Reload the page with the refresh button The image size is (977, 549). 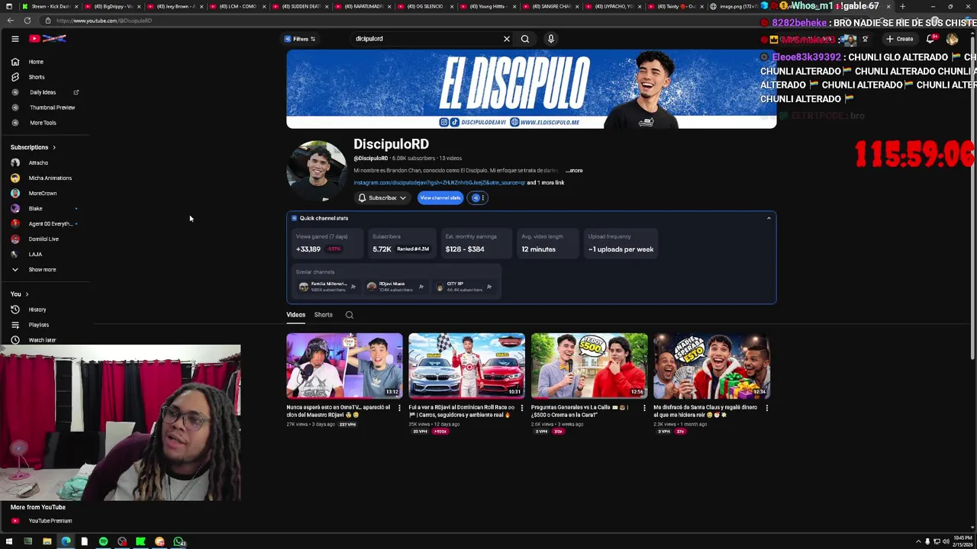click(x=27, y=21)
